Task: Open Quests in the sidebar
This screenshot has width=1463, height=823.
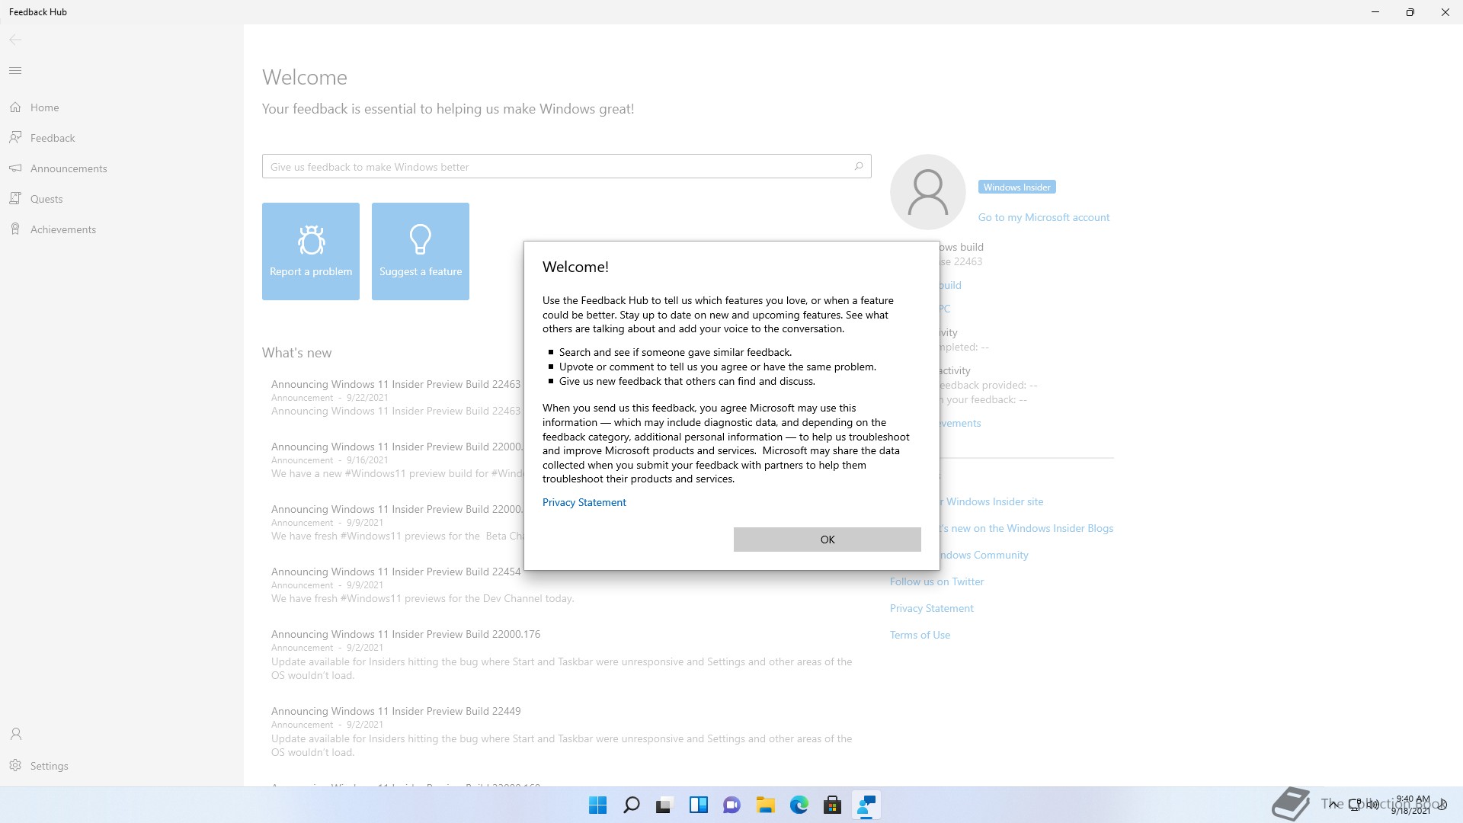Action: [x=122, y=199]
